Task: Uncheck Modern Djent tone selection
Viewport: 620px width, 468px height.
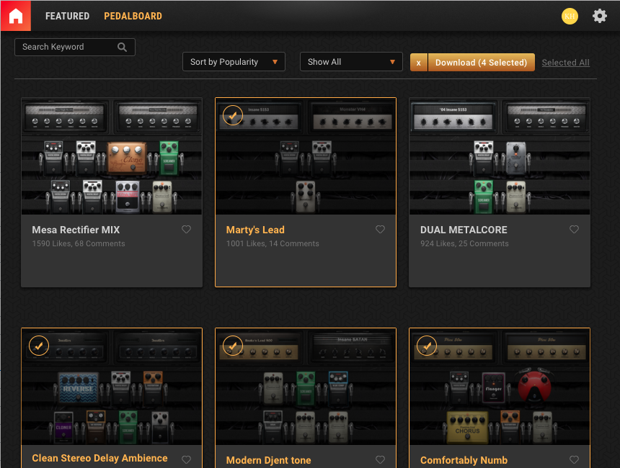Action: coord(233,346)
